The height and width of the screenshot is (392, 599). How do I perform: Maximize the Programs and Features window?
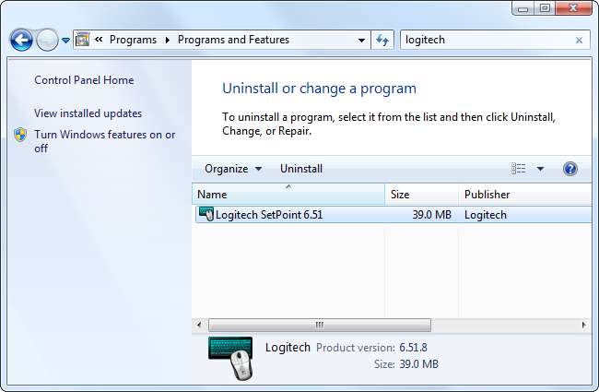click(545, 8)
